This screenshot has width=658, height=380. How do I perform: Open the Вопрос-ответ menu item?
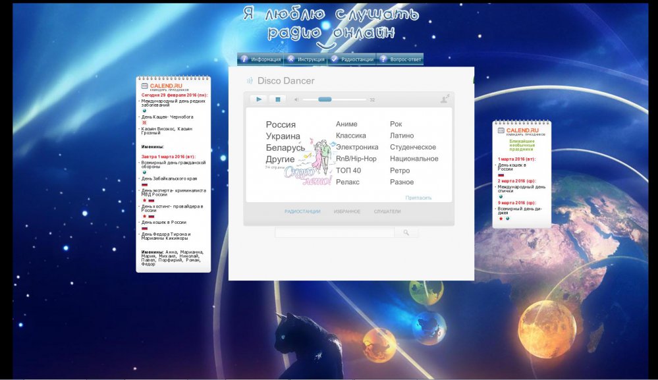click(400, 59)
